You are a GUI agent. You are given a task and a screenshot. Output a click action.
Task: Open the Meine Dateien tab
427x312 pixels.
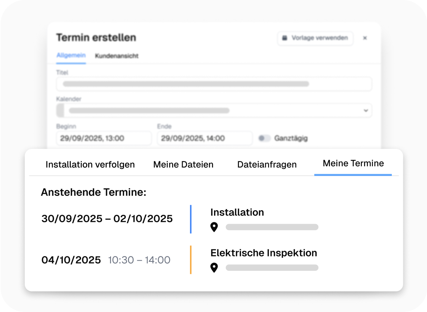click(x=183, y=165)
